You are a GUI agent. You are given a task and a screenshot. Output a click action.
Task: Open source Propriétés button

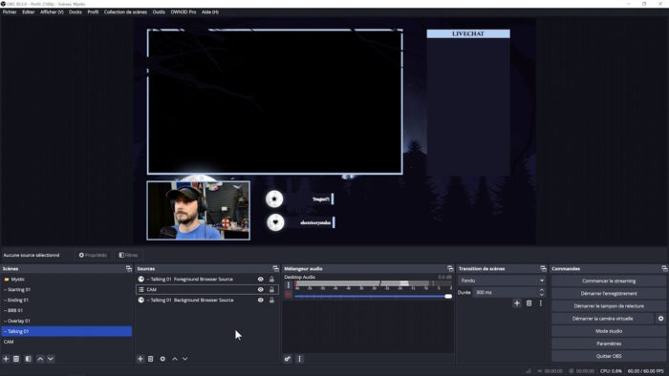(x=93, y=255)
